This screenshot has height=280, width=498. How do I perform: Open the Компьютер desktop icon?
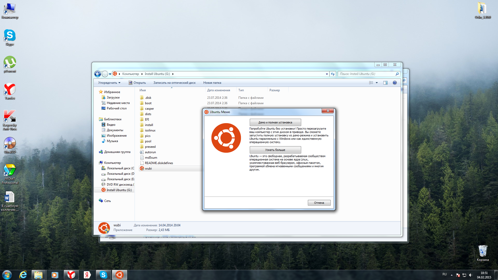10,11
